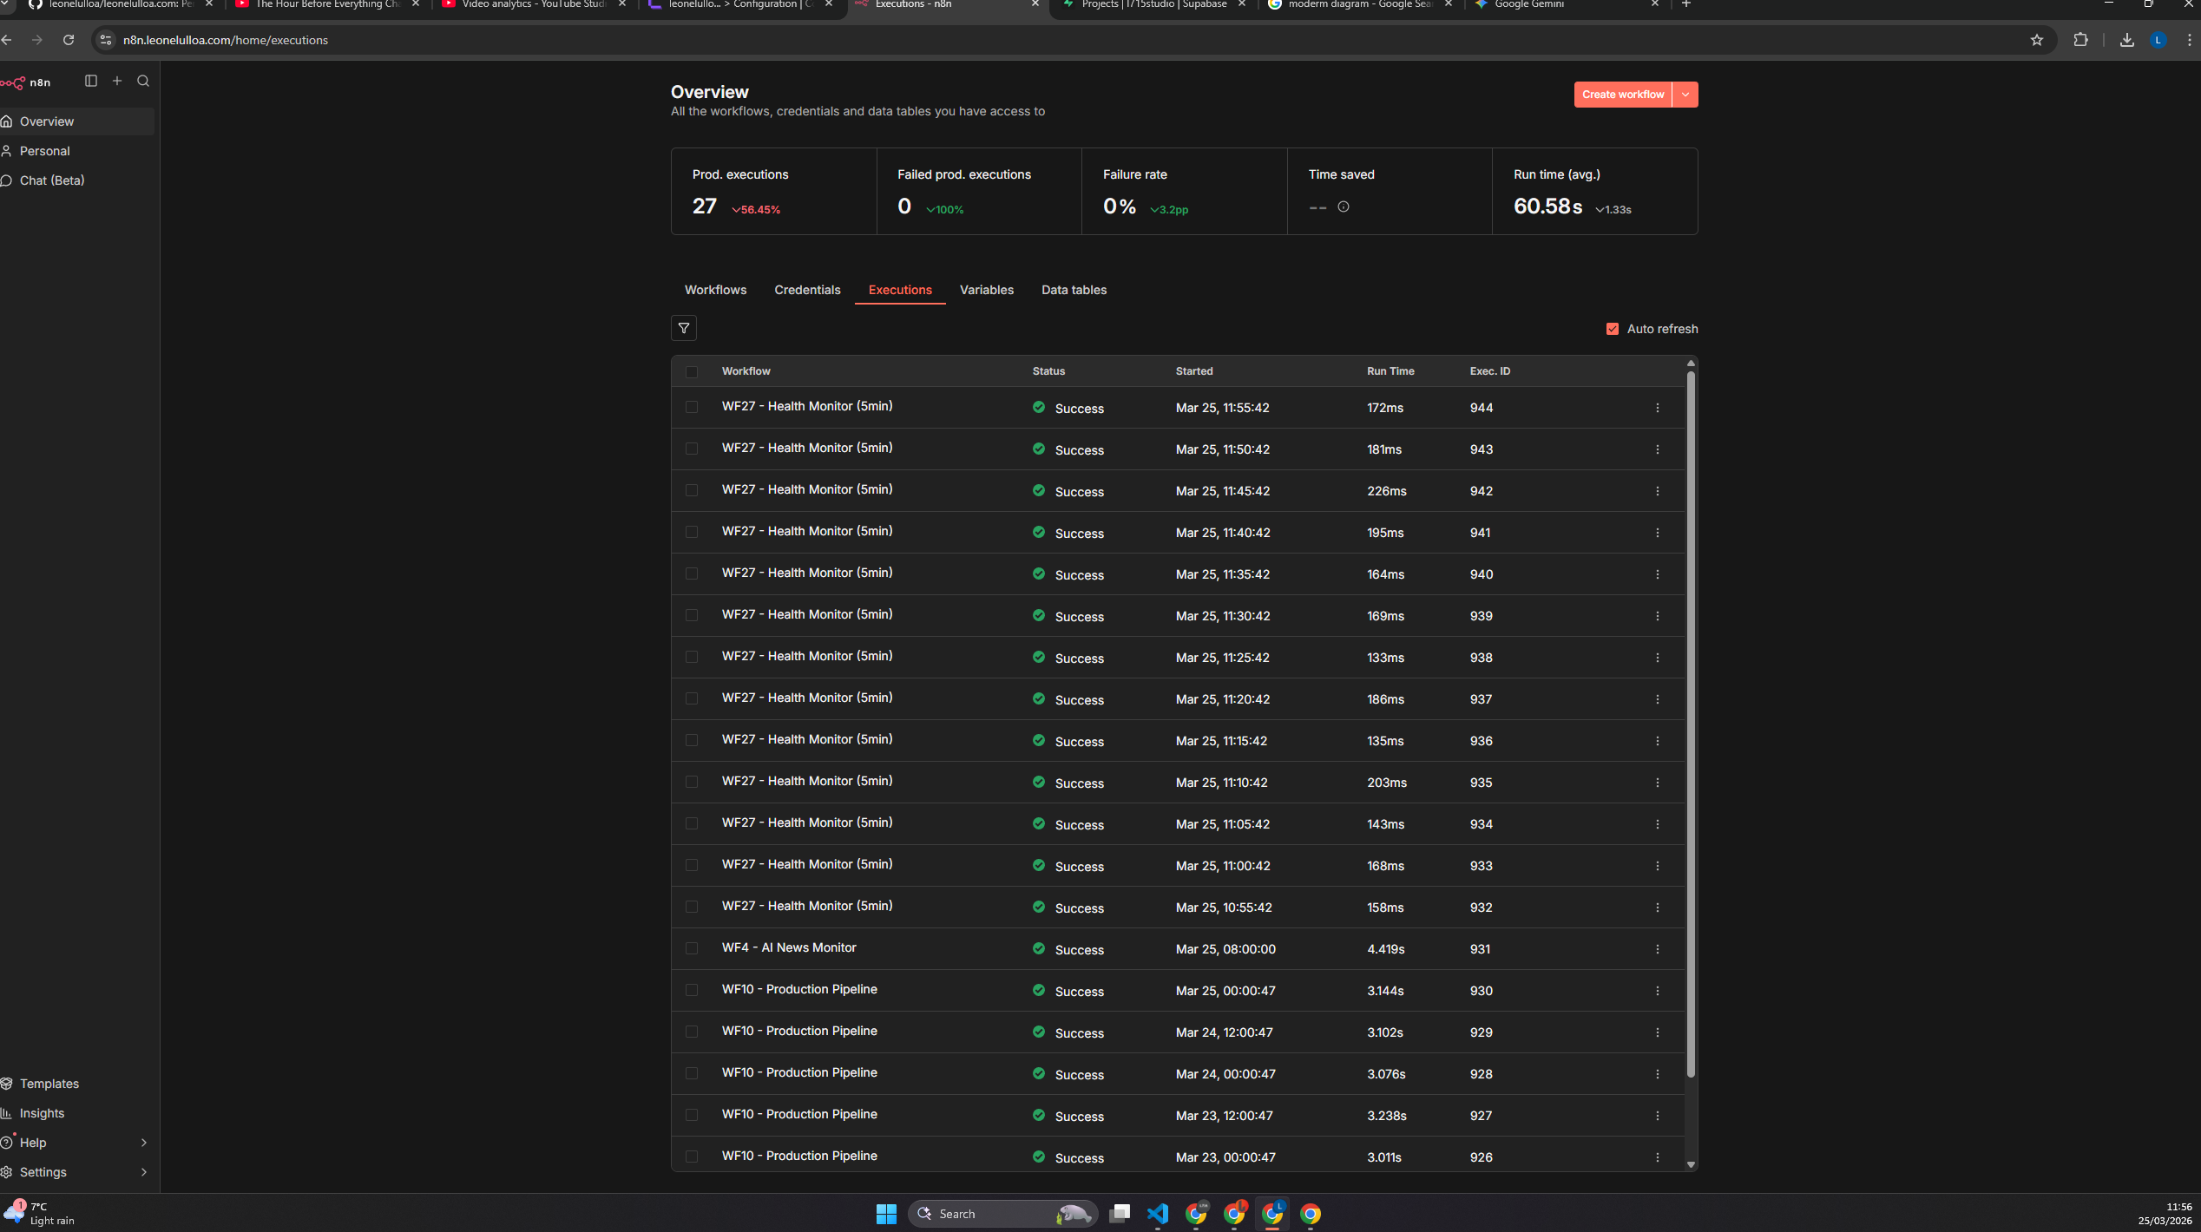Click the Time saved info icon
The image size is (2201, 1232).
tap(1344, 206)
